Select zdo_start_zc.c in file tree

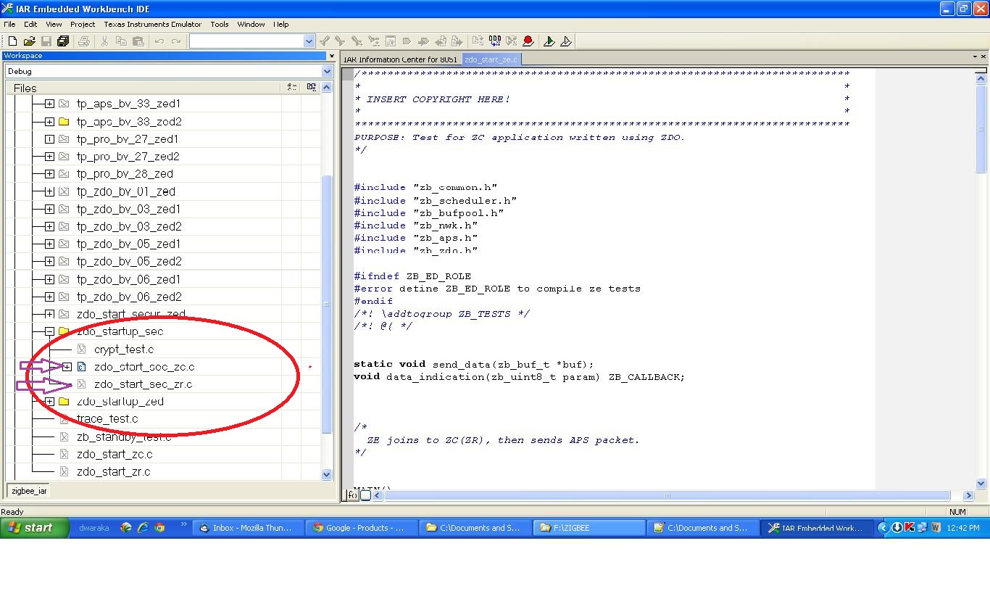pos(115,454)
